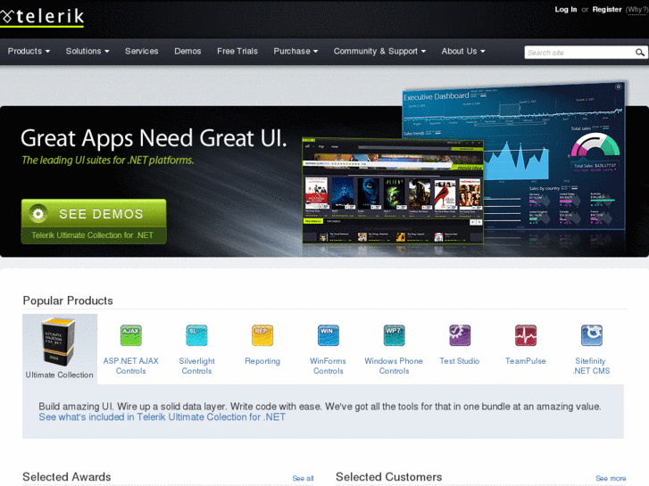Expand the Products dropdown menu
This screenshot has width=649, height=486.
pyautogui.click(x=29, y=52)
